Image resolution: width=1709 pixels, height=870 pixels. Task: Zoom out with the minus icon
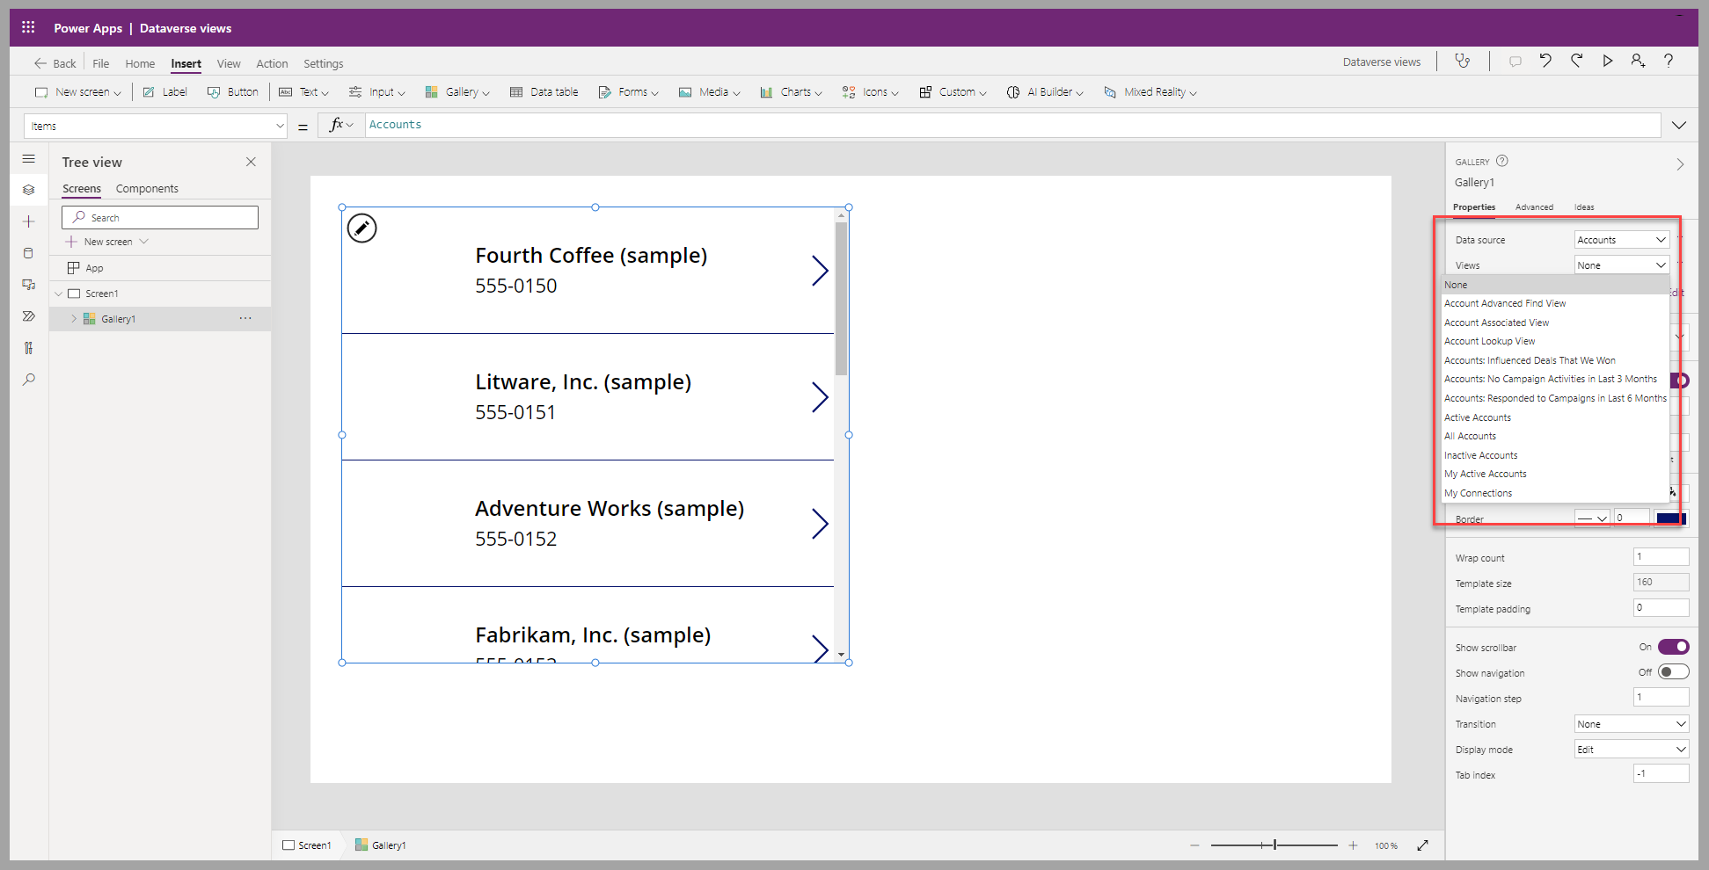(x=1194, y=845)
